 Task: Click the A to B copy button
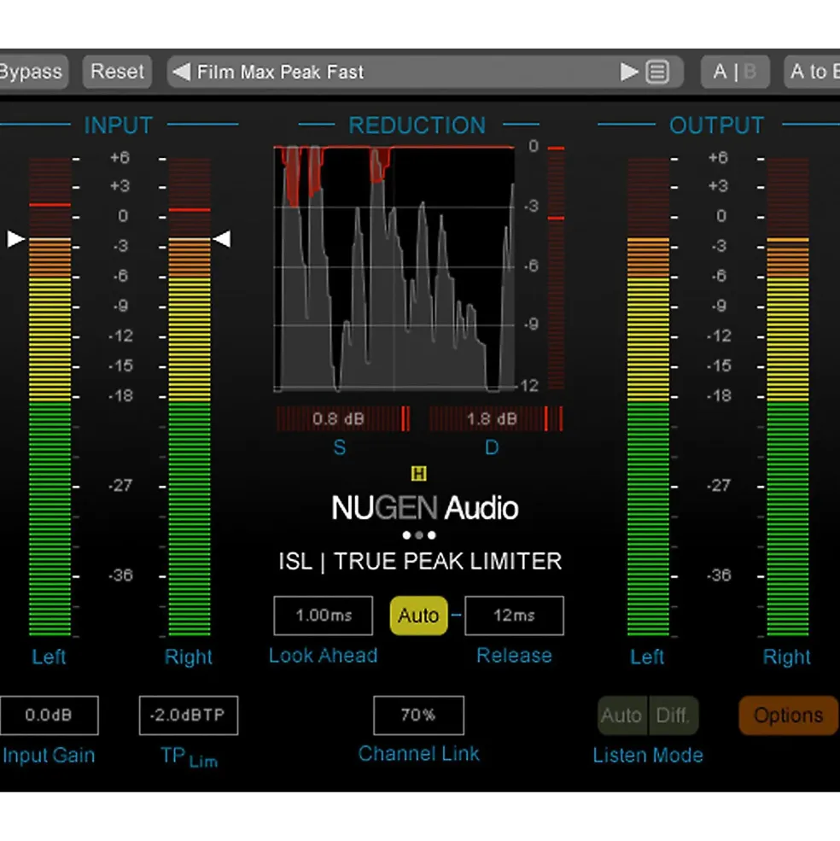pos(812,72)
